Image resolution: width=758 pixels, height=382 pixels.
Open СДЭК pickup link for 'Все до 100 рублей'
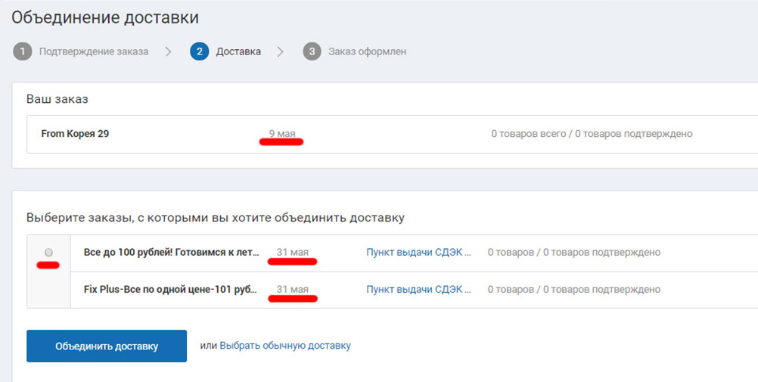(418, 253)
